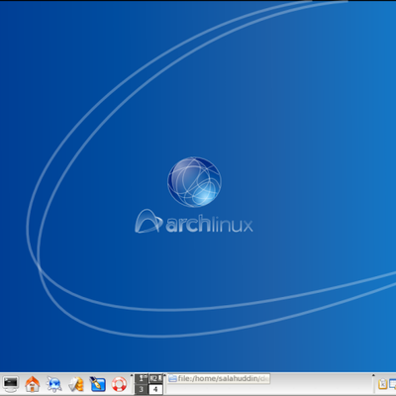The width and height of the screenshot is (396, 396).
Task: Open the clipboard tray icon
Action: tap(382, 384)
